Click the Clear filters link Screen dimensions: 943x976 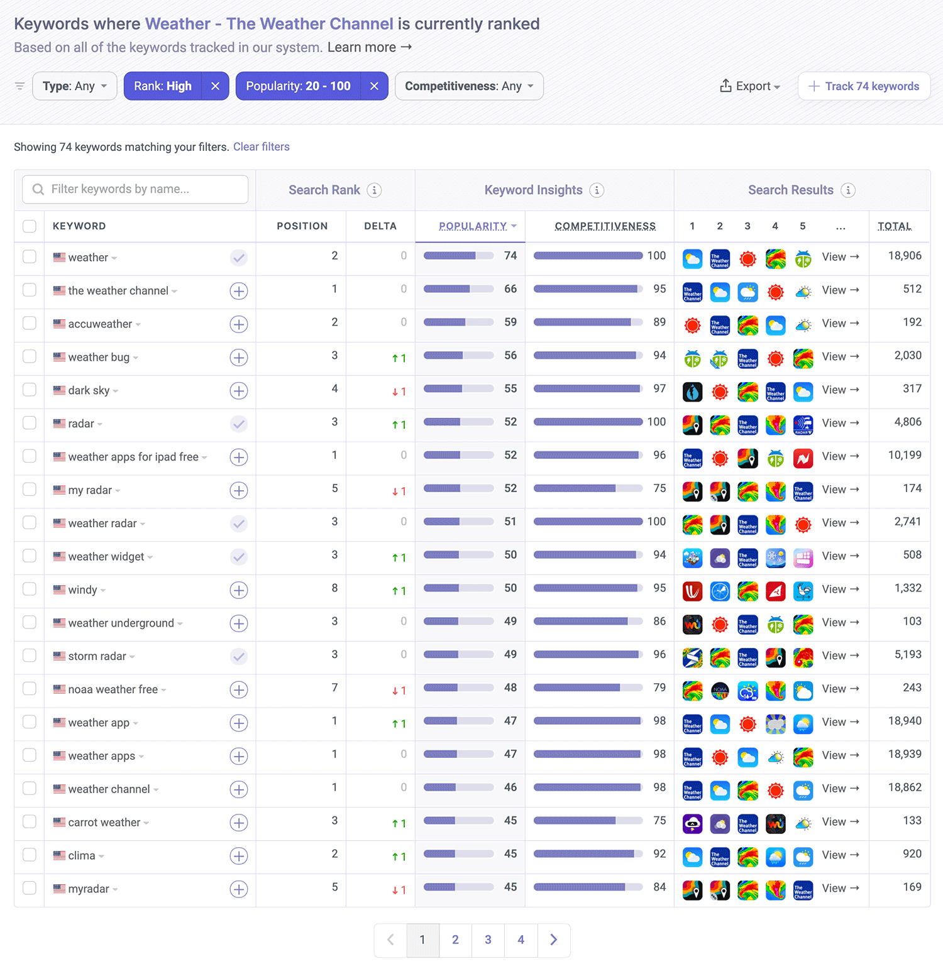click(262, 146)
